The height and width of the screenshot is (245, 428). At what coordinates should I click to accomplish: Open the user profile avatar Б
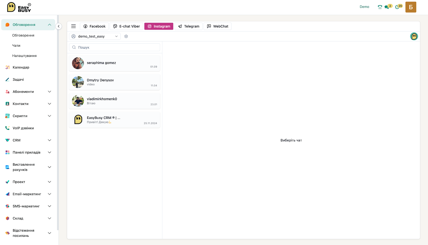[411, 7]
